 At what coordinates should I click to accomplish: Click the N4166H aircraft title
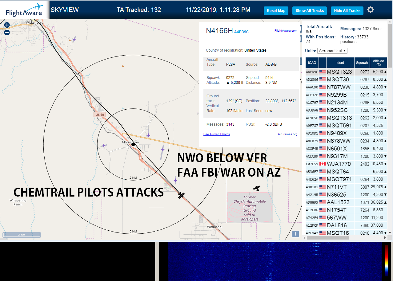point(219,30)
